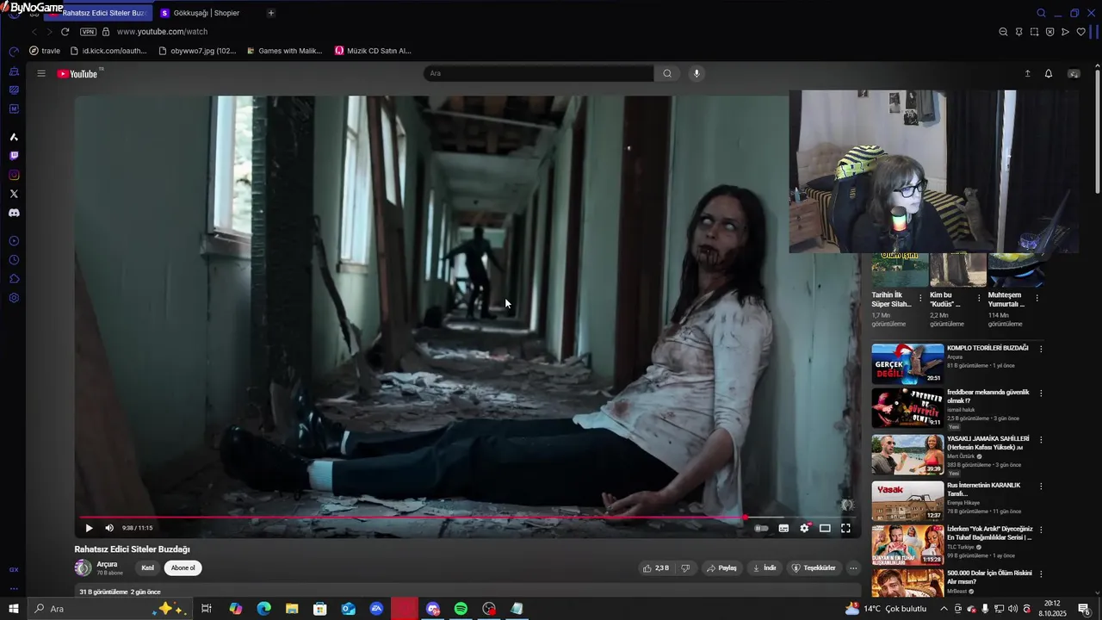The height and width of the screenshot is (620, 1102).
Task: Open options for KOMPLO TEORİLERİ BUZDAĞI video
Action: point(1041,349)
